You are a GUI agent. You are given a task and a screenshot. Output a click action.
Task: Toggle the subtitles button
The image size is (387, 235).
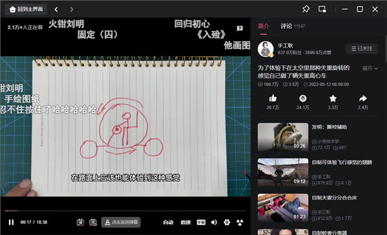(201, 222)
